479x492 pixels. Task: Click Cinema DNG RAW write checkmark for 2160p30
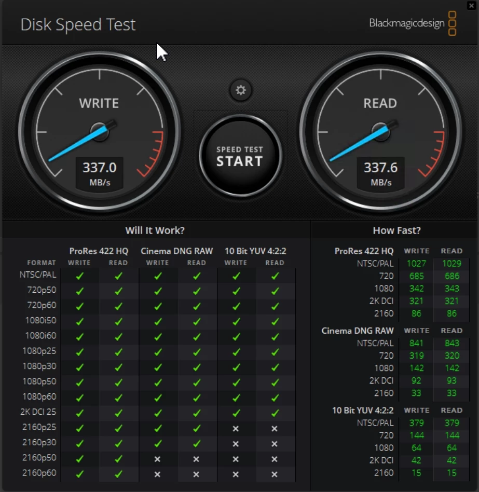point(158,443)
